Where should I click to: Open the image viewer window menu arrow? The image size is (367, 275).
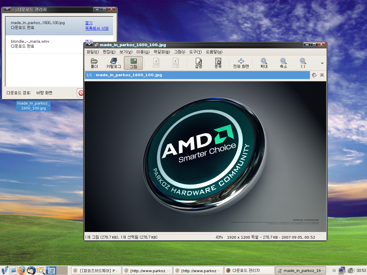point(89,44)
